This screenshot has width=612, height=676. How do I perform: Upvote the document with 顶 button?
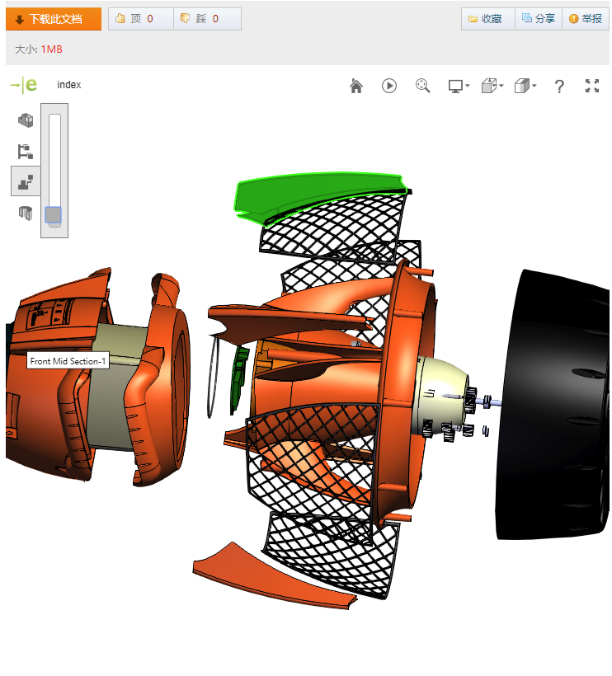(x=140, y=19)
